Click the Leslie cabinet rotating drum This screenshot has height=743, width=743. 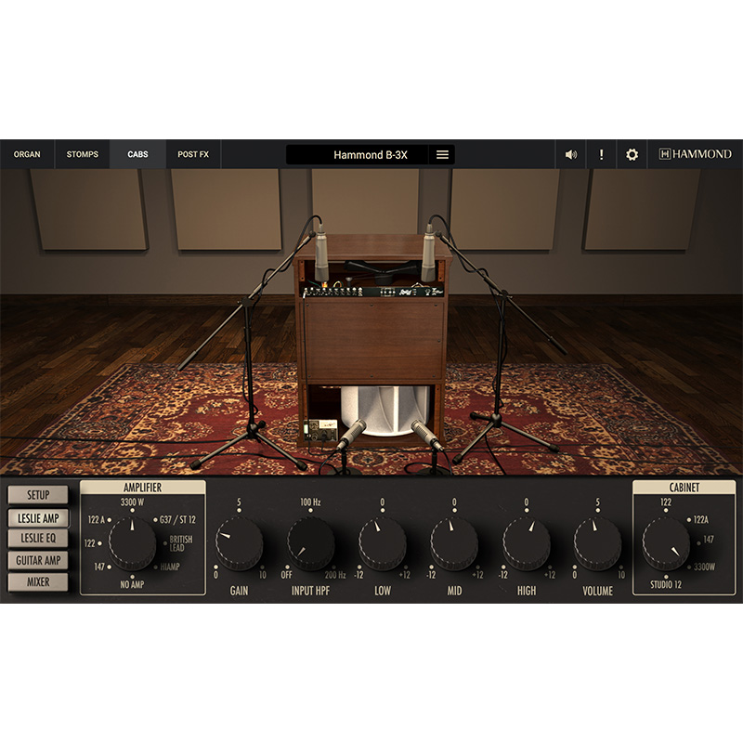click(385, 411)
